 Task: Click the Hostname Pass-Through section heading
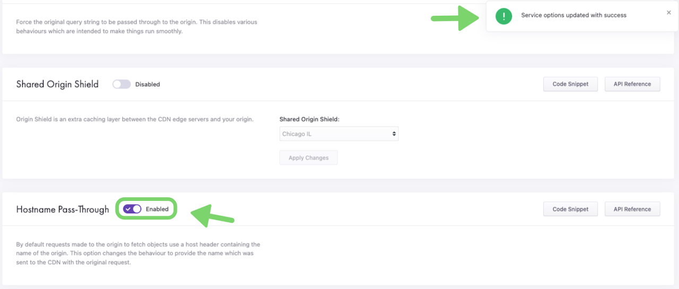tap(63, 209)
